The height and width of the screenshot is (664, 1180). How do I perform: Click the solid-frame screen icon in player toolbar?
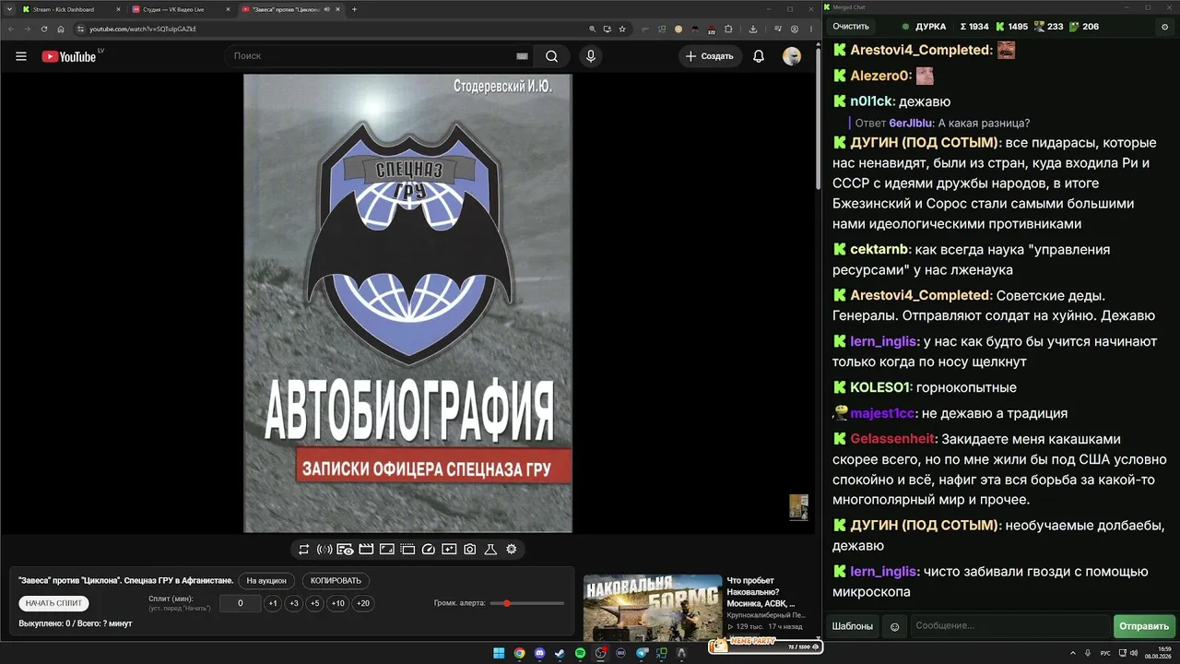click(x=387, y=550)
